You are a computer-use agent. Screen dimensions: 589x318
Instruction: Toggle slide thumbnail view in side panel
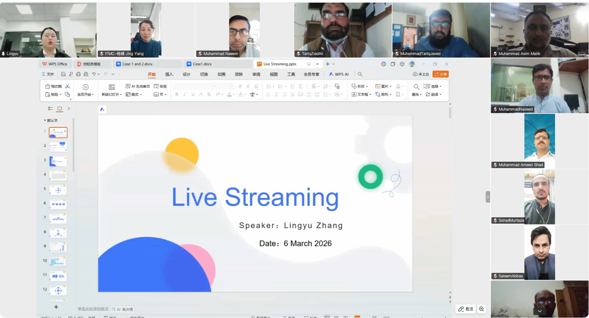pos(59,109)
